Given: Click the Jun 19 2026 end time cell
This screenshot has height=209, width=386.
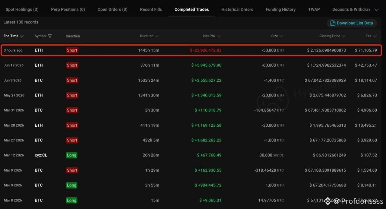Looking at the screenshot, I should point(14,65).
